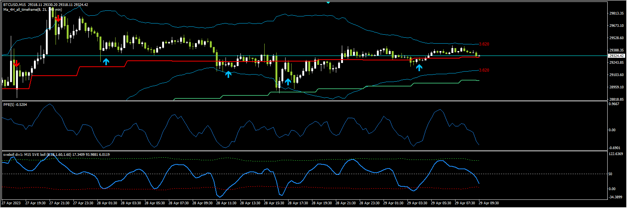The image size is (627, 208).
Task: Select the current price label 29324.42
Action: 617,56
